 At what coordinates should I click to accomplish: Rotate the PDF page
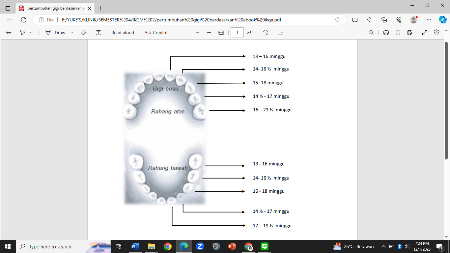click(x=266, y=33)
